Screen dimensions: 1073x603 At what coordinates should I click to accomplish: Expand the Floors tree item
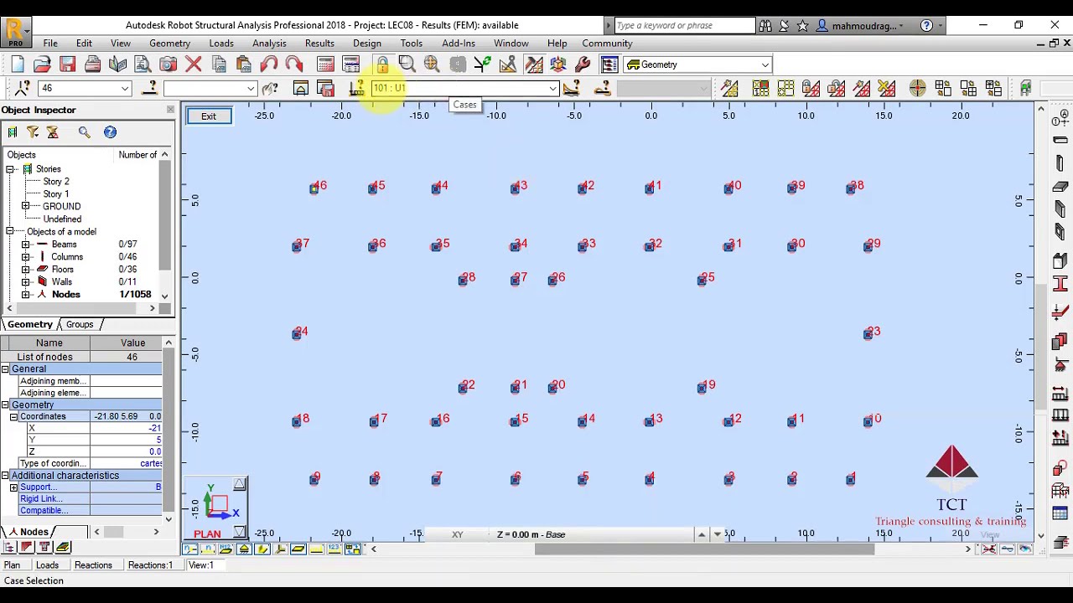click(25, 270)
